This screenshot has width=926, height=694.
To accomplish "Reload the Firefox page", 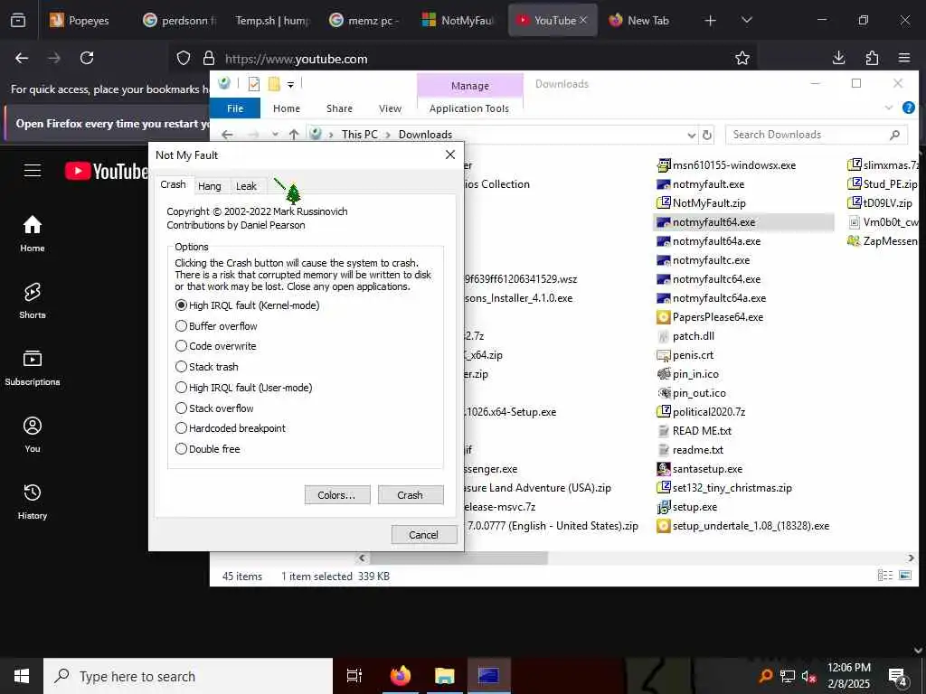I will coord(87,58).
